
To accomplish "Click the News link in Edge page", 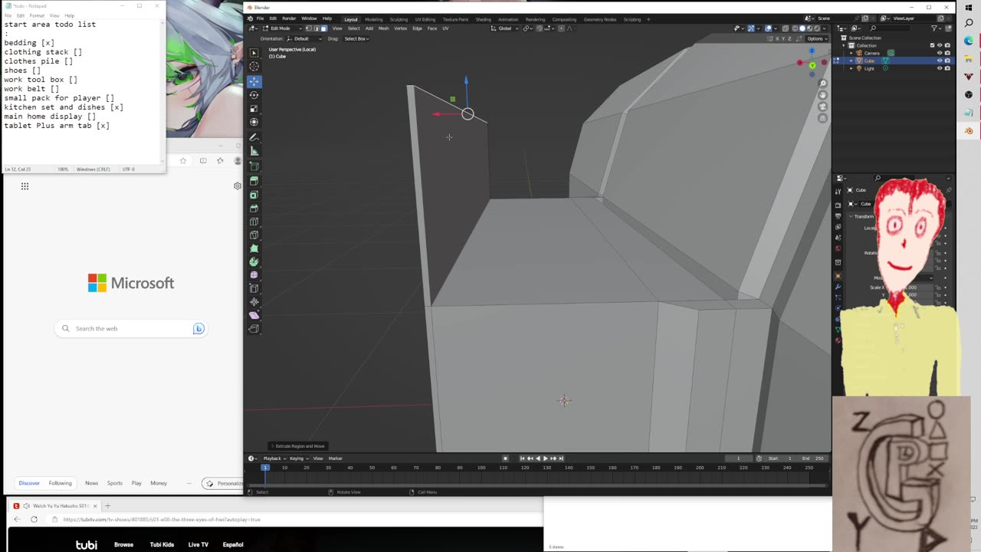I will tap(91, 483).
